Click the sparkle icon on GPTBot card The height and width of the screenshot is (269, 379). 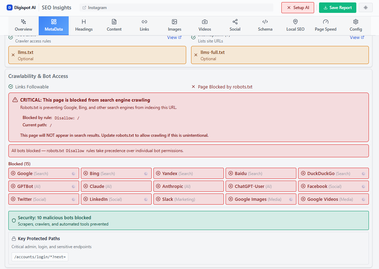[x=74, y=187]
